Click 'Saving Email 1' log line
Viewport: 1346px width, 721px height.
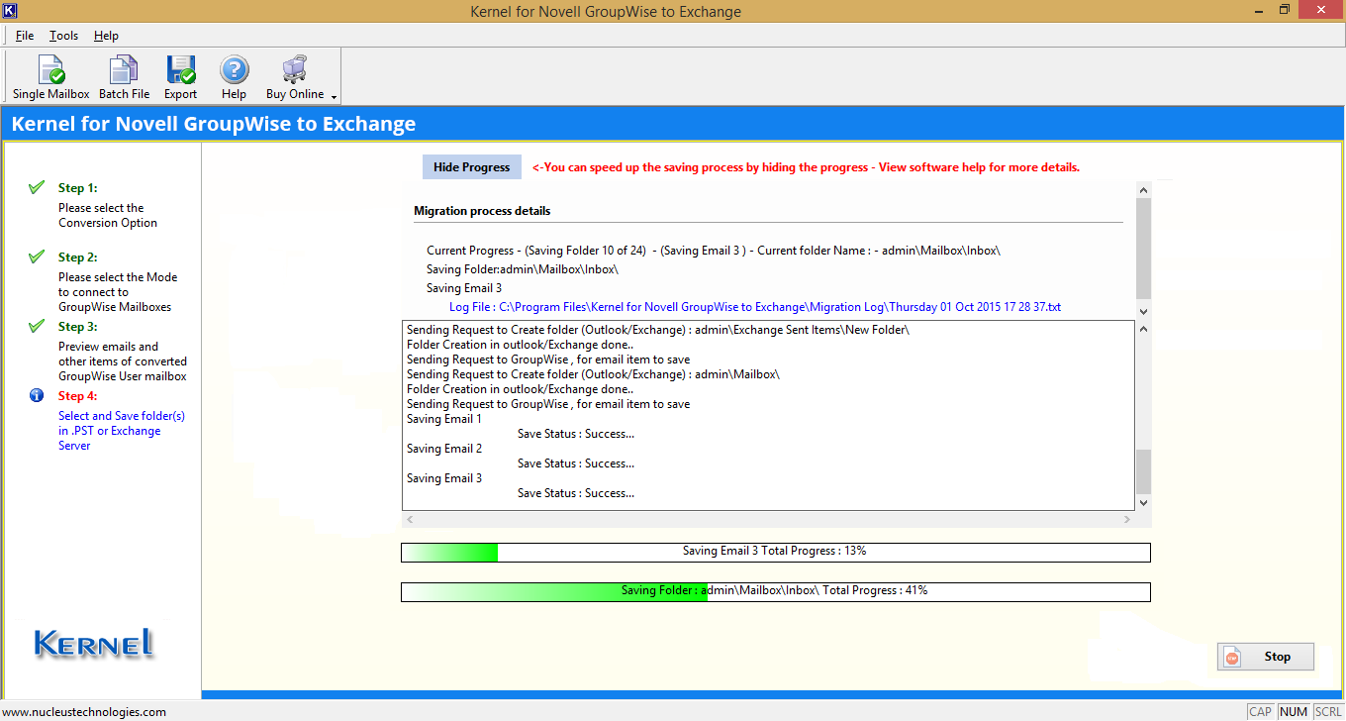444,419
